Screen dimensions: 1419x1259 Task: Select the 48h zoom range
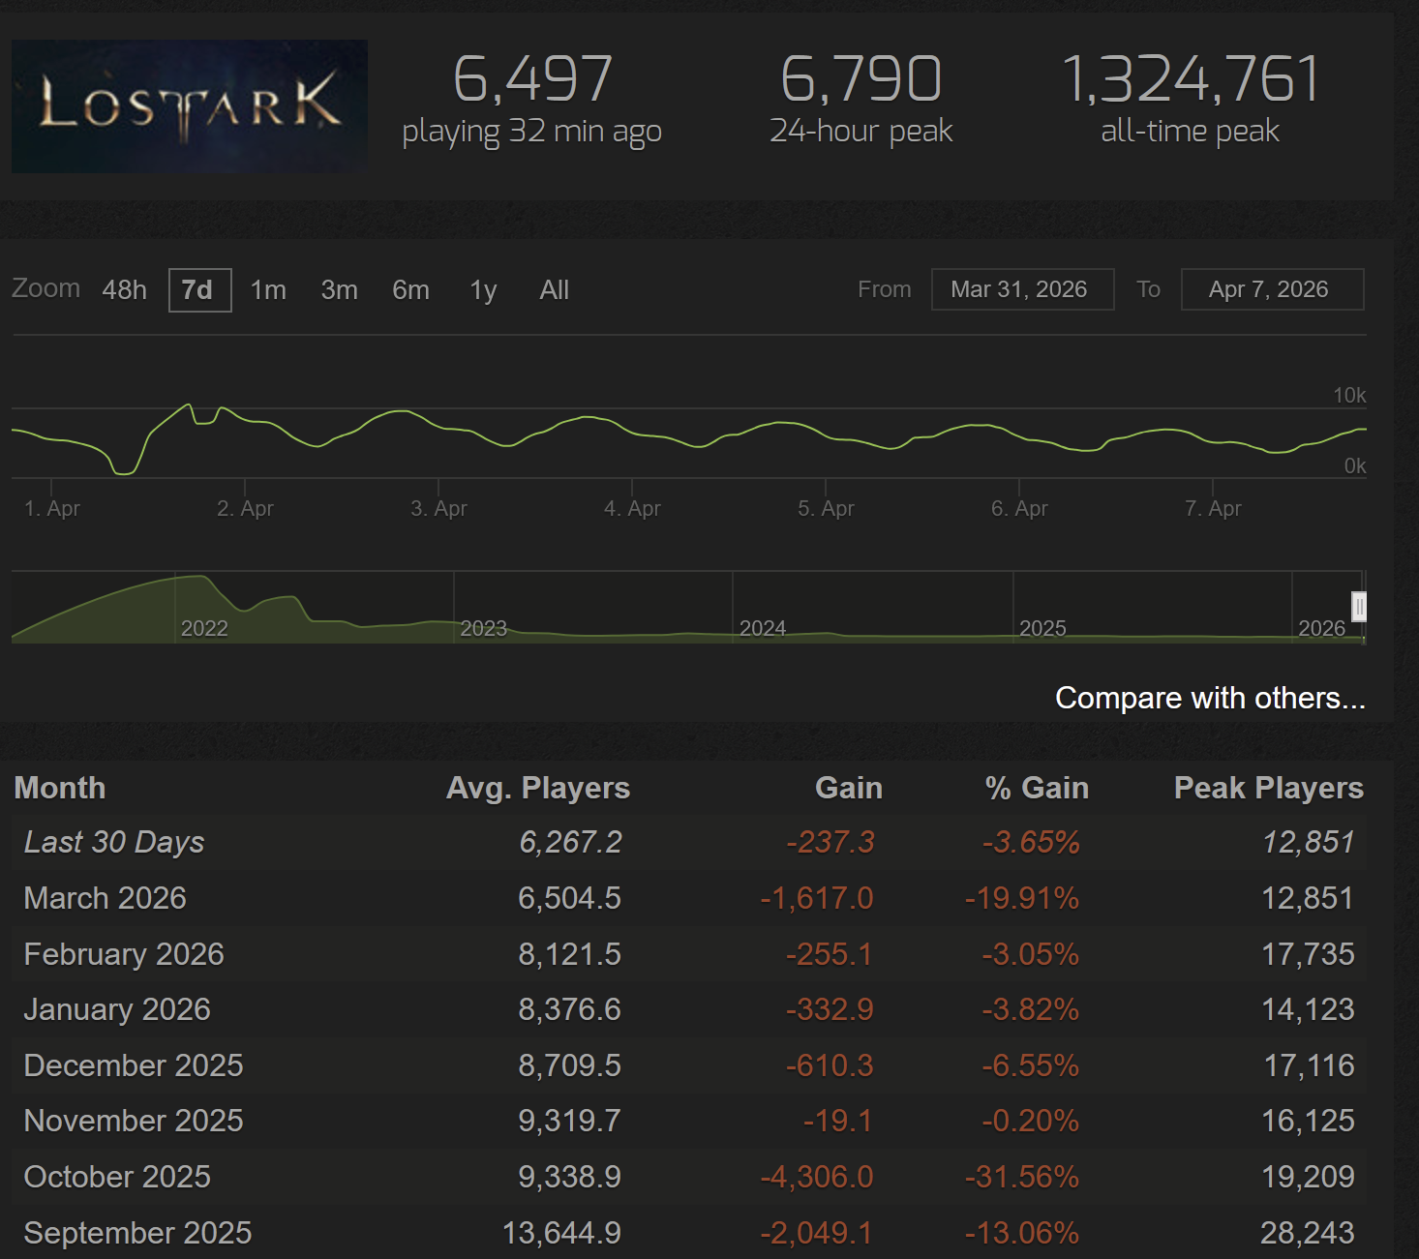pyautogui.click(x=125, y=290)
